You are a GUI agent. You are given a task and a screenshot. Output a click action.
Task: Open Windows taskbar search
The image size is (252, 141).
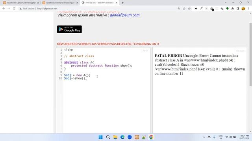point(108,137)
